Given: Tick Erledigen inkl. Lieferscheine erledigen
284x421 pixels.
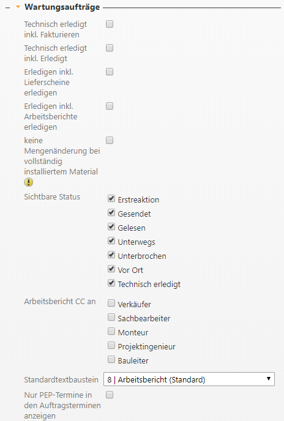Looking at the screenshot, I should click(x=110, y=72).
